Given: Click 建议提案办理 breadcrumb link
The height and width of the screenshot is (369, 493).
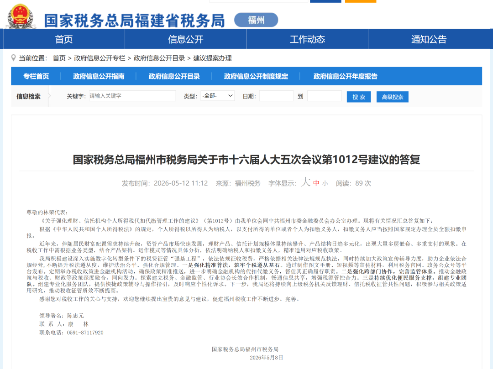Looking at the screenshot, I should [x=212, y=58].
